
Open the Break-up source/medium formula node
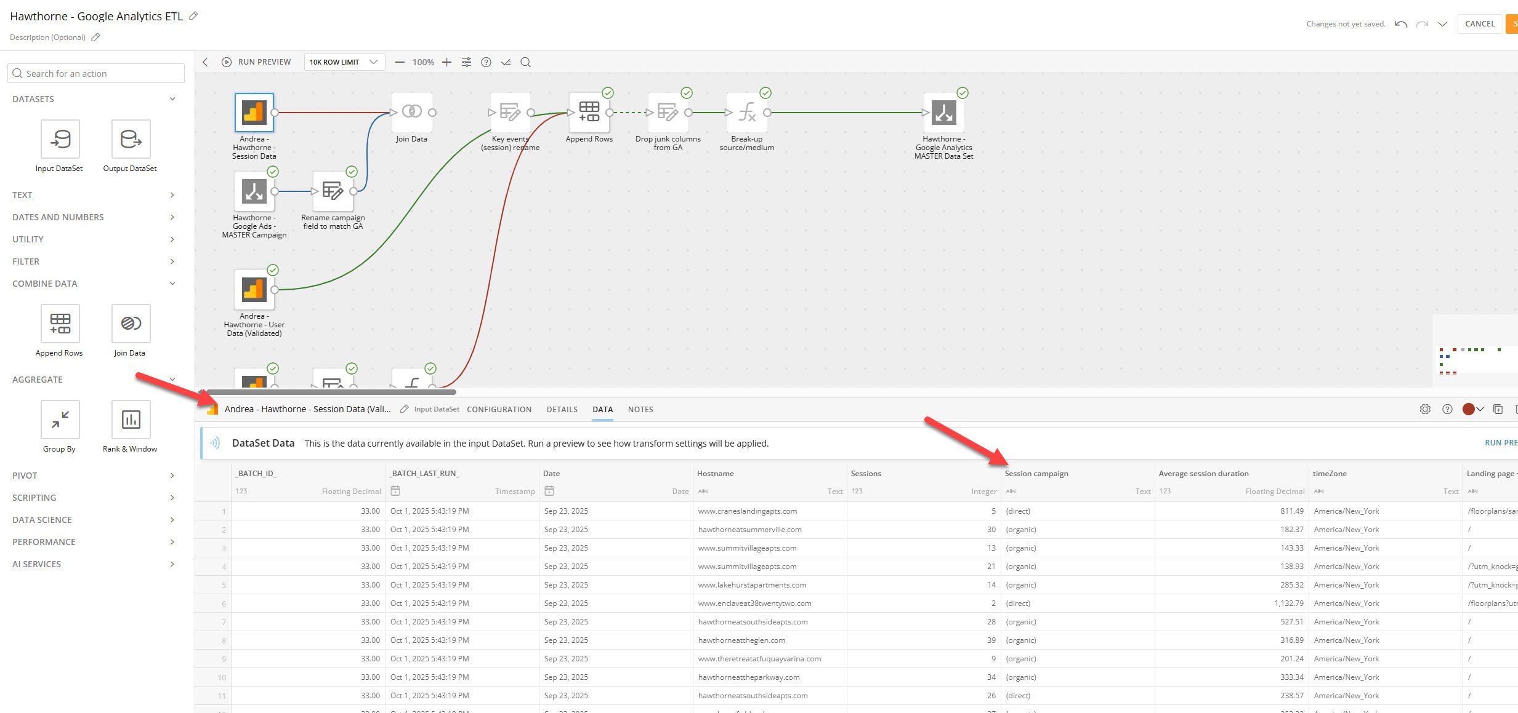[x=746, y=113]
